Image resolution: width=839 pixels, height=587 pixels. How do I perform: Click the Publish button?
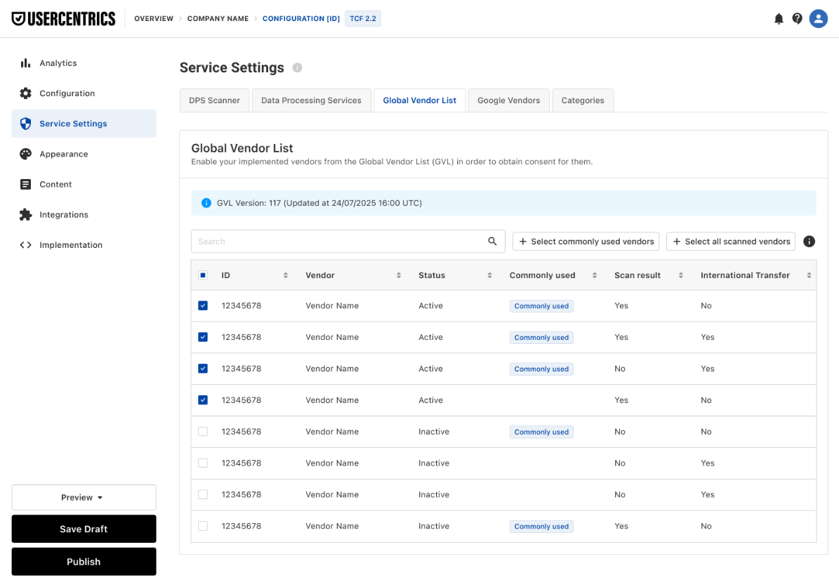84,561
